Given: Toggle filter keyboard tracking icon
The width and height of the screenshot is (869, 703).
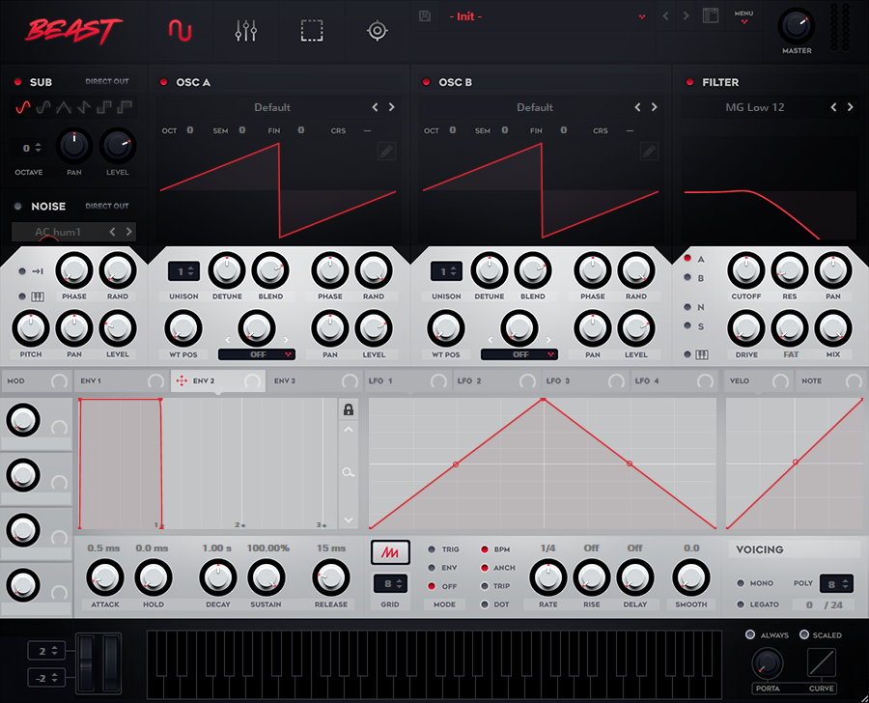Looking at the screenshot, I should 702,354.
